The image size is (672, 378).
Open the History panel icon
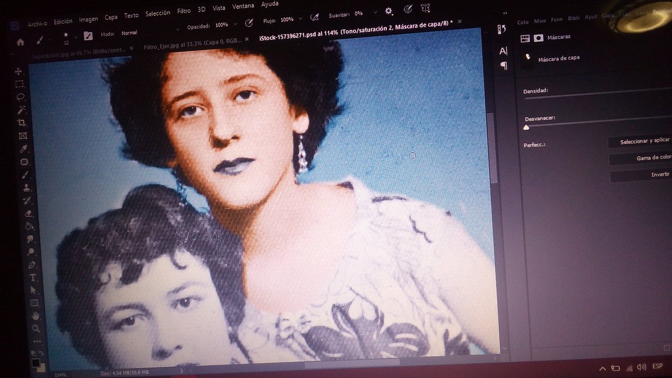502,29
